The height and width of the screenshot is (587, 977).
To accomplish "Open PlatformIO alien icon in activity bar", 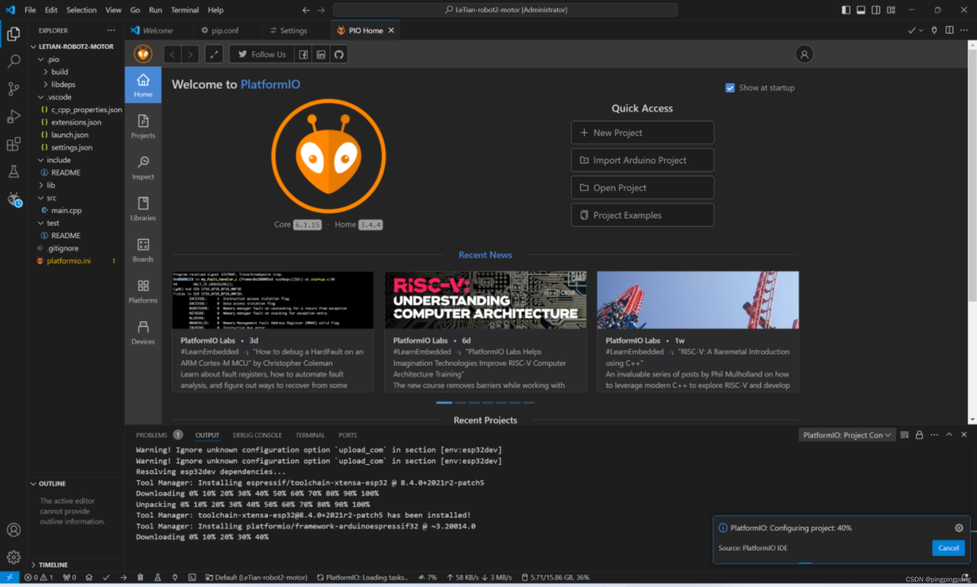I will [x=14, y=200].
